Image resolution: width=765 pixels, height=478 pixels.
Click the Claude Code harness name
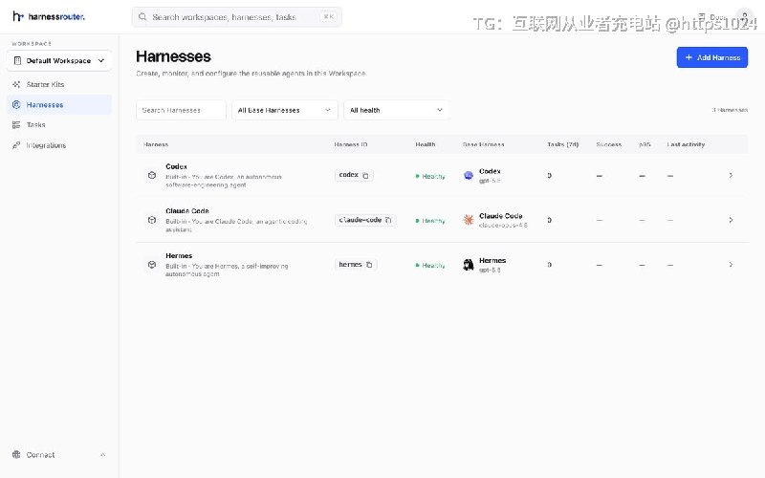coord(187,210)
